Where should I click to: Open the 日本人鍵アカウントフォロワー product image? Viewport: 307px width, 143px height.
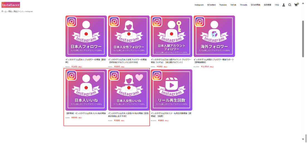coord(172,36)
